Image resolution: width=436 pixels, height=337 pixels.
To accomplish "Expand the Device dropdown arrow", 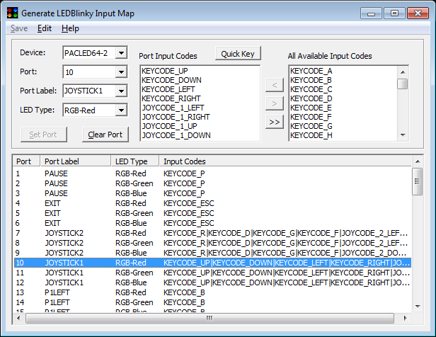I will [121, 53].
